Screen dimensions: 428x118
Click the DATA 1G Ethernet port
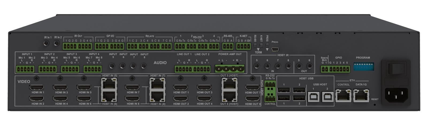(x=361, y=96)
